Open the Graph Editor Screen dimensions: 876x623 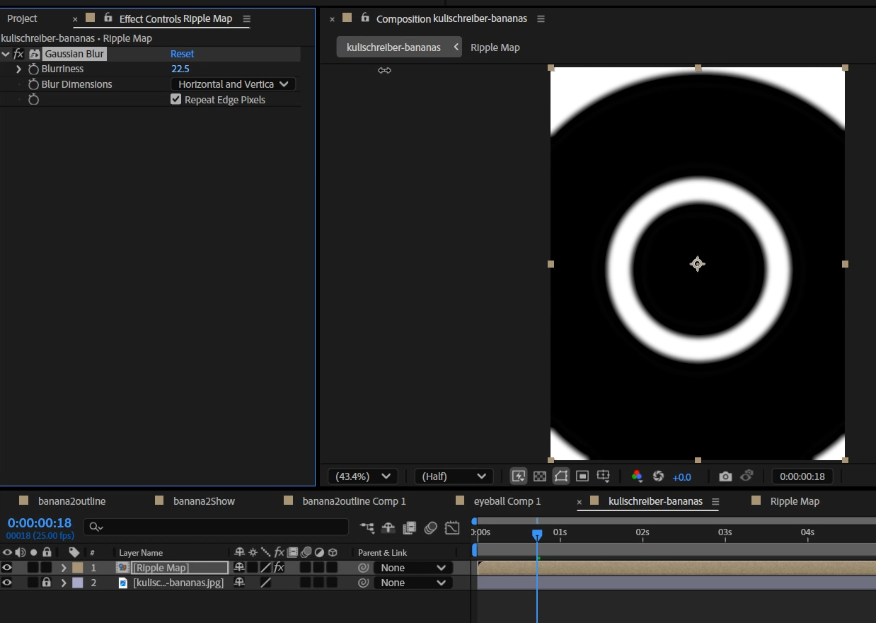tap(451, 527)
